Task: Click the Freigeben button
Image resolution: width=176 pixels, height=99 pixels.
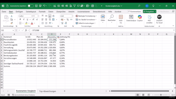Action: coord(150,12)
